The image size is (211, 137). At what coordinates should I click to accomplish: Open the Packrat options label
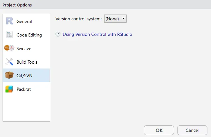pyautogui.click(x=24, y=89)
